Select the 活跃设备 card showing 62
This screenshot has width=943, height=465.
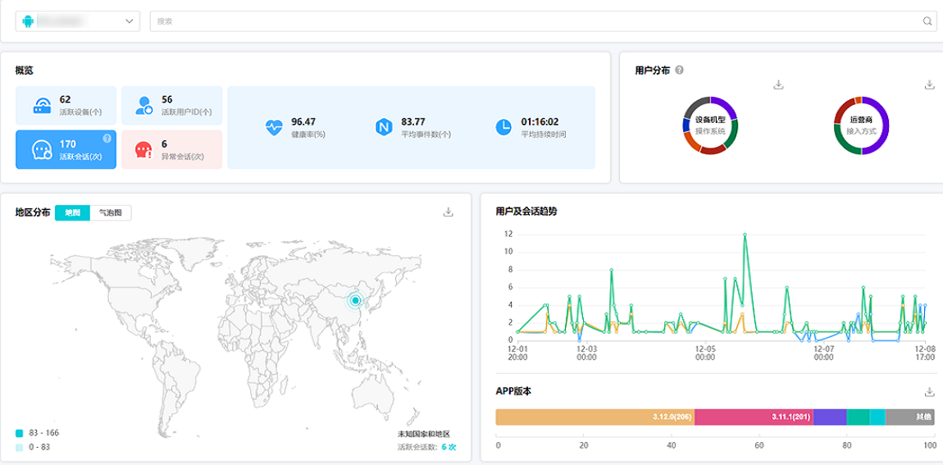(x=66, y=105)
